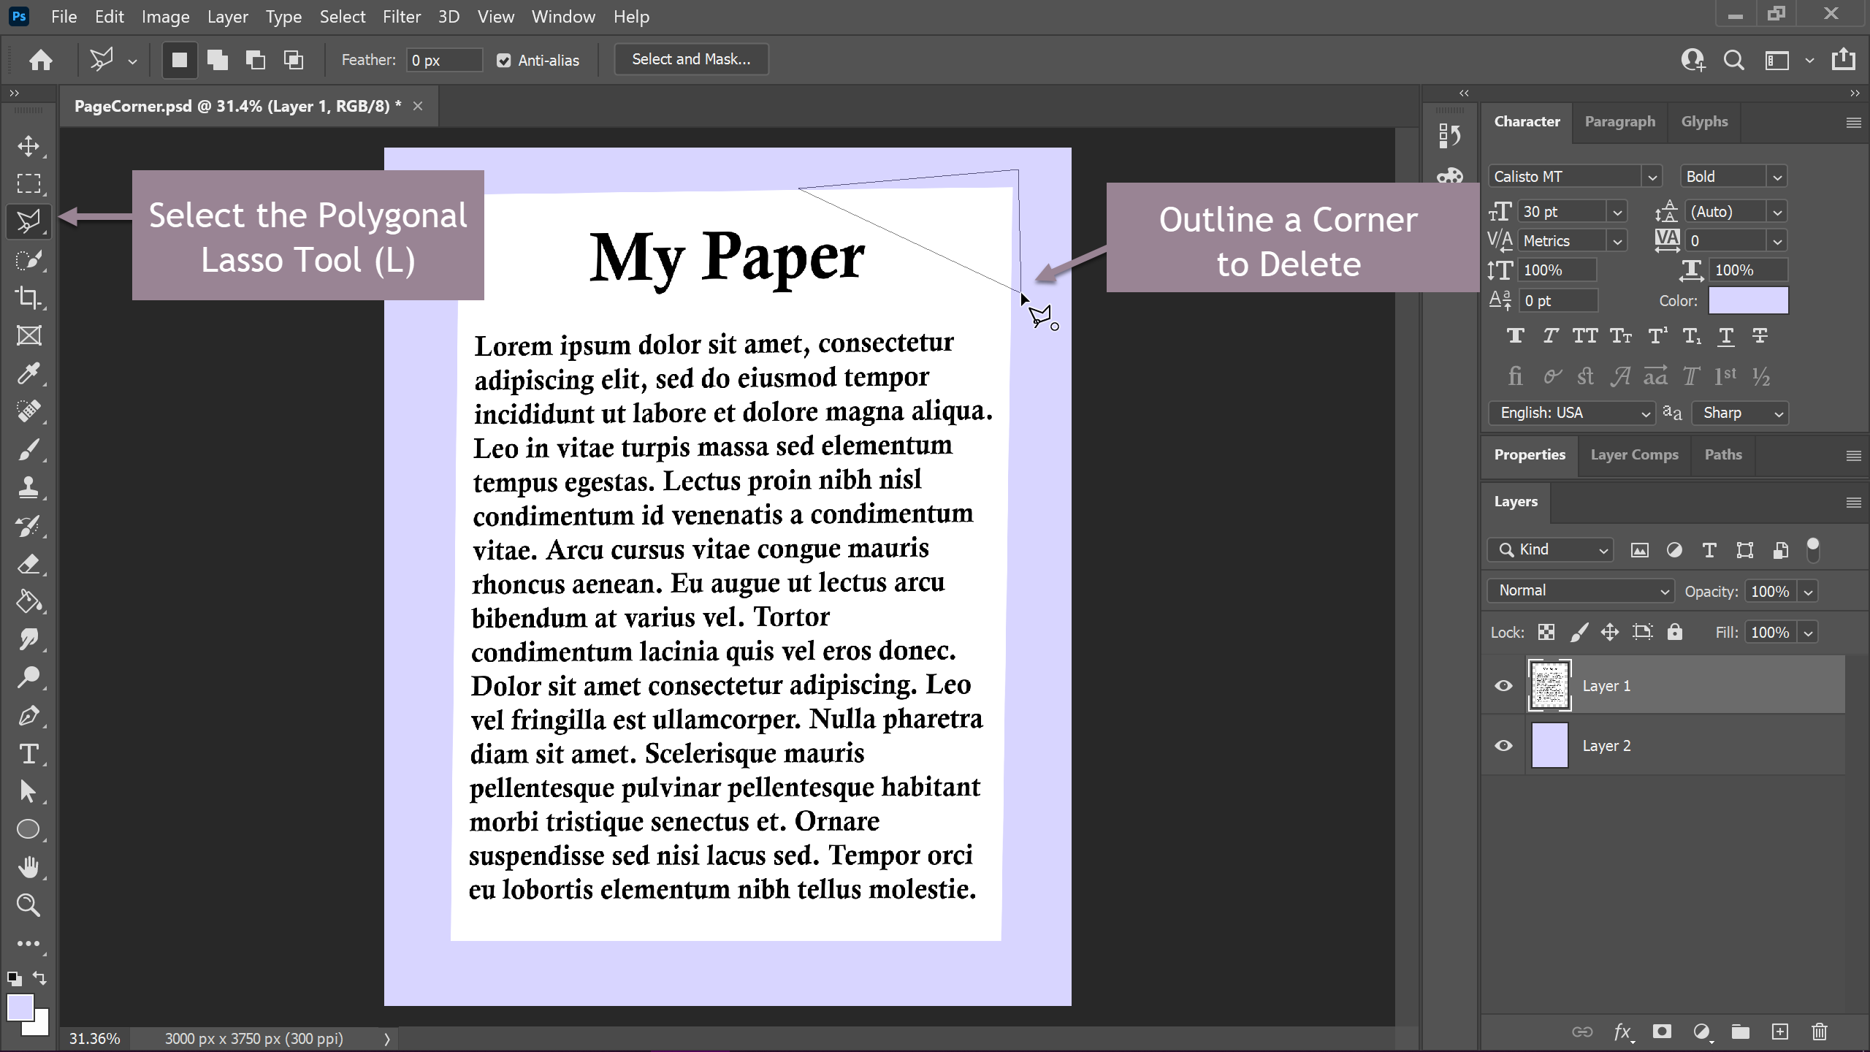
Task: Select the Move tool
Action: (28, 145)
